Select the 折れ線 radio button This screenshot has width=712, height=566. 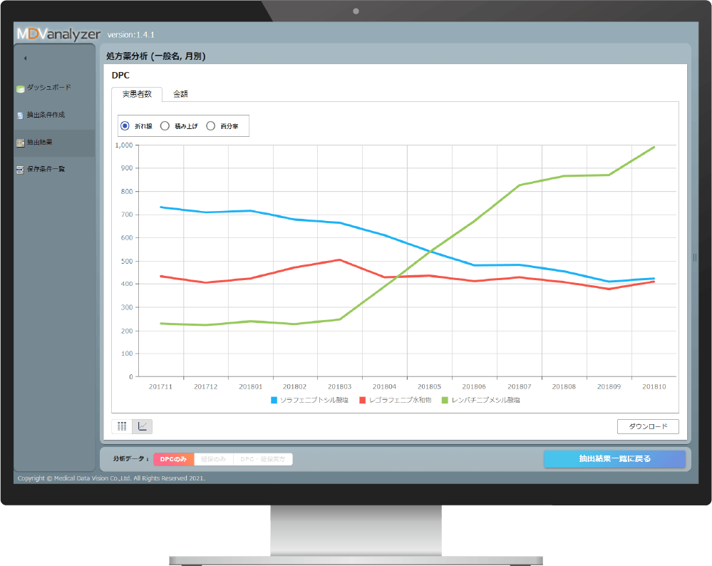coord(125,125)
